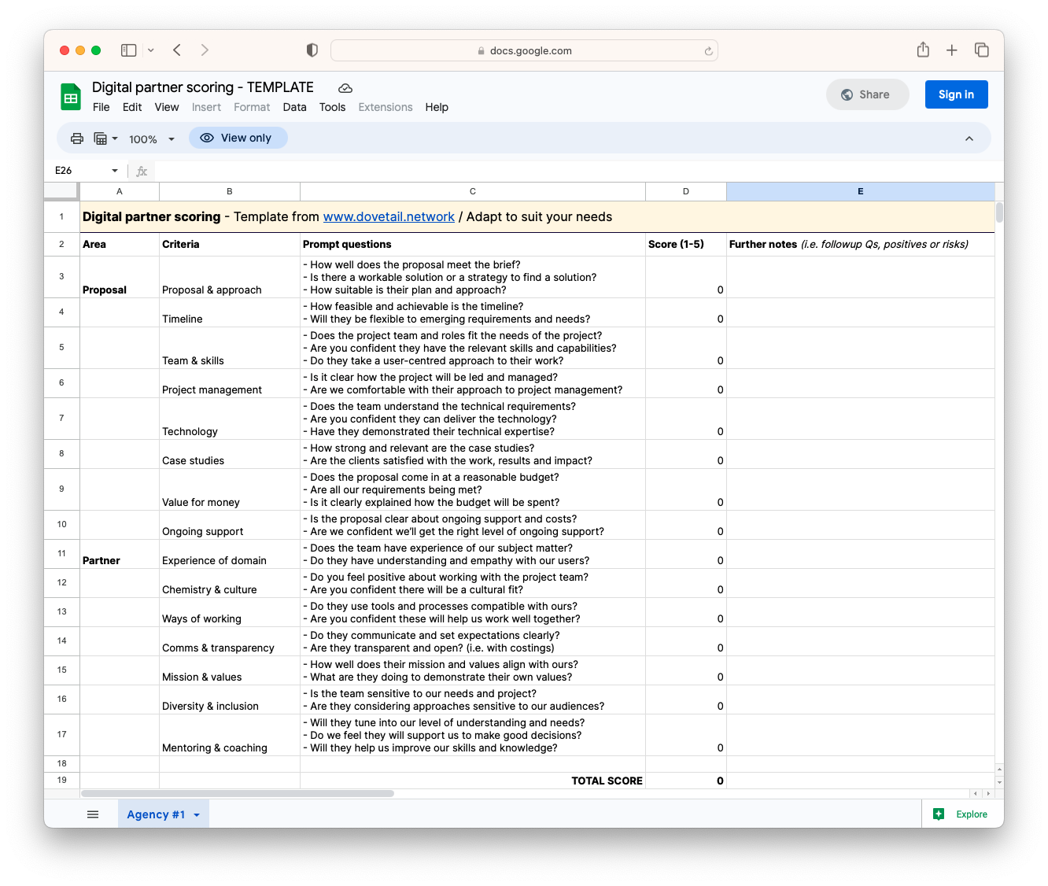Open the print dialog via printer icon
The width and height of the screenshot is (1048, 886).
76,138
